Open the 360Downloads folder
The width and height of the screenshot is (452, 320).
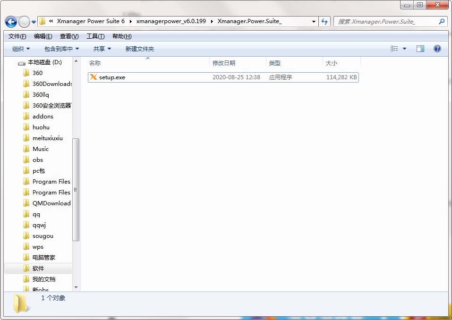click(x=52, y=84)
